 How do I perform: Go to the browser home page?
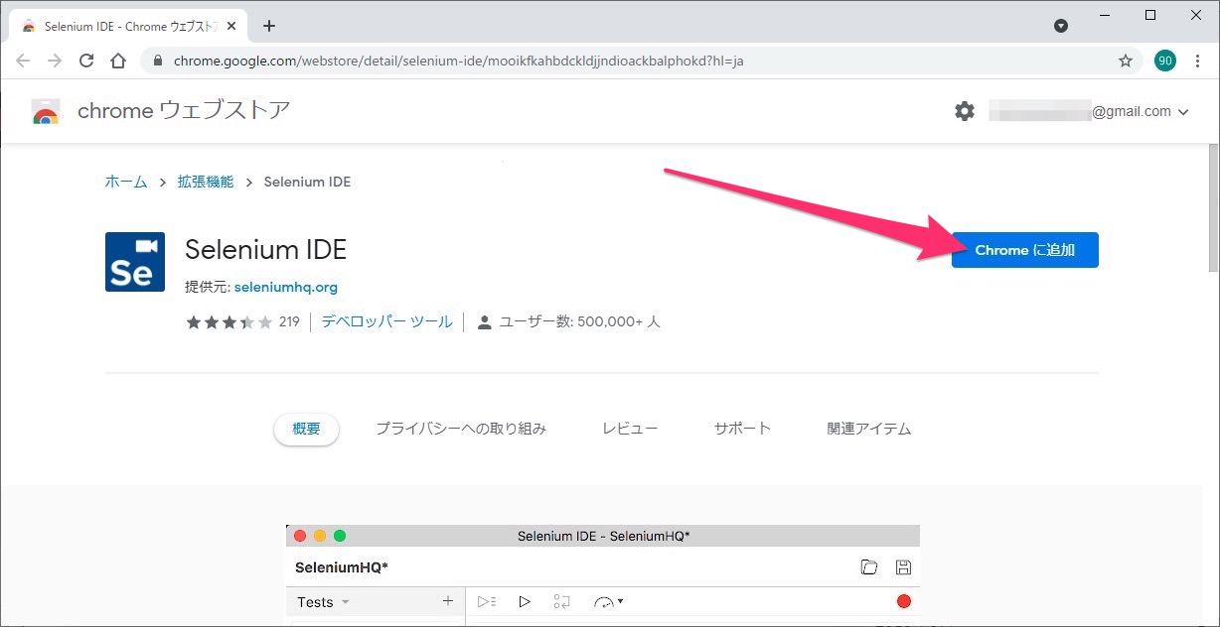click(118, 61)
